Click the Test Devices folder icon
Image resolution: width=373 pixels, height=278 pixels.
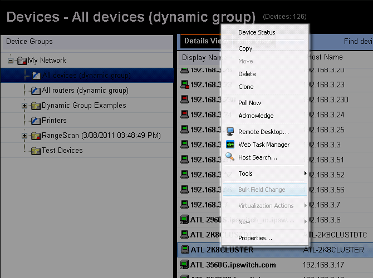tap(36, 151)
